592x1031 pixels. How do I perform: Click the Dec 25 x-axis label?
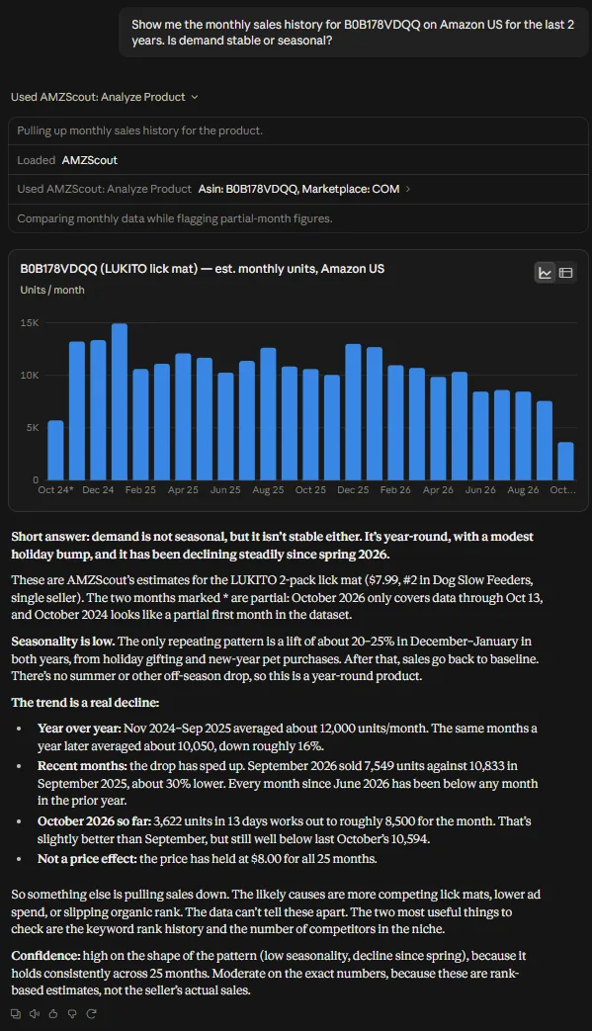[x=353, y=490]
